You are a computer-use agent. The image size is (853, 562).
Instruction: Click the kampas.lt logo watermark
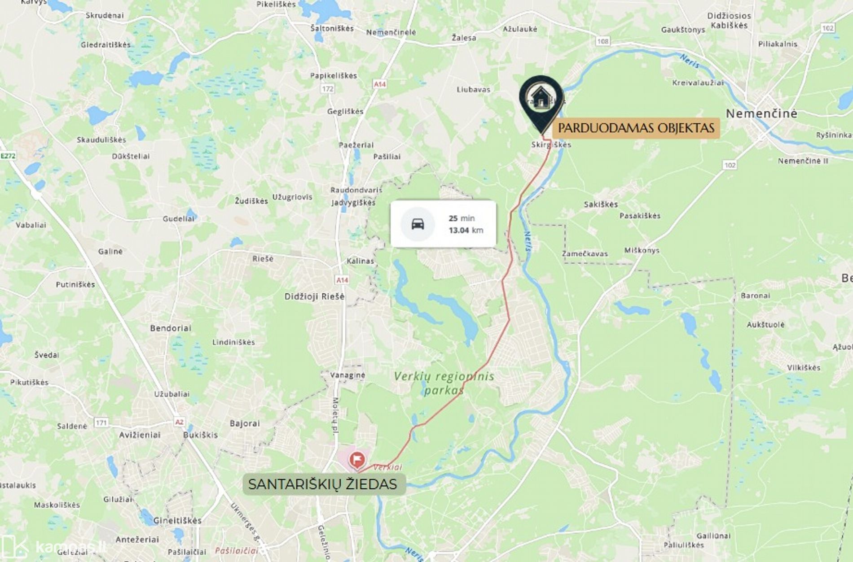[x=54, y=547]
